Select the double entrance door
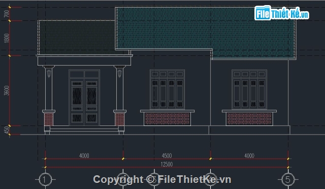Screen dimensions: 325x189 [x=84, y=98]
